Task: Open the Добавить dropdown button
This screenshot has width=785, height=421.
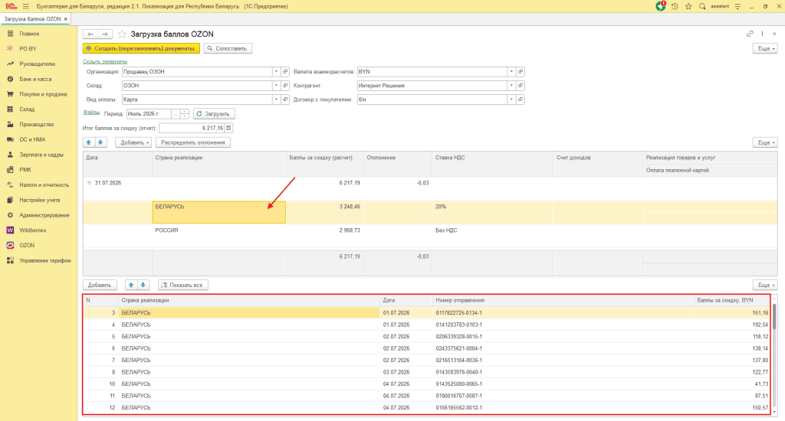Action: (133, 142)
